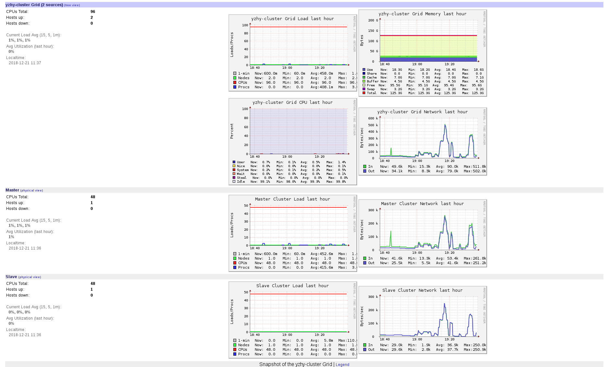Open the yzhy-cluster Grid Network graph
Viewport: 606px width, 367px height.
423,141
